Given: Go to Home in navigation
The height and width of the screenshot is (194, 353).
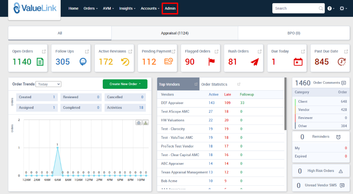Looking at the screenshot, I should (x=73, y=8).
